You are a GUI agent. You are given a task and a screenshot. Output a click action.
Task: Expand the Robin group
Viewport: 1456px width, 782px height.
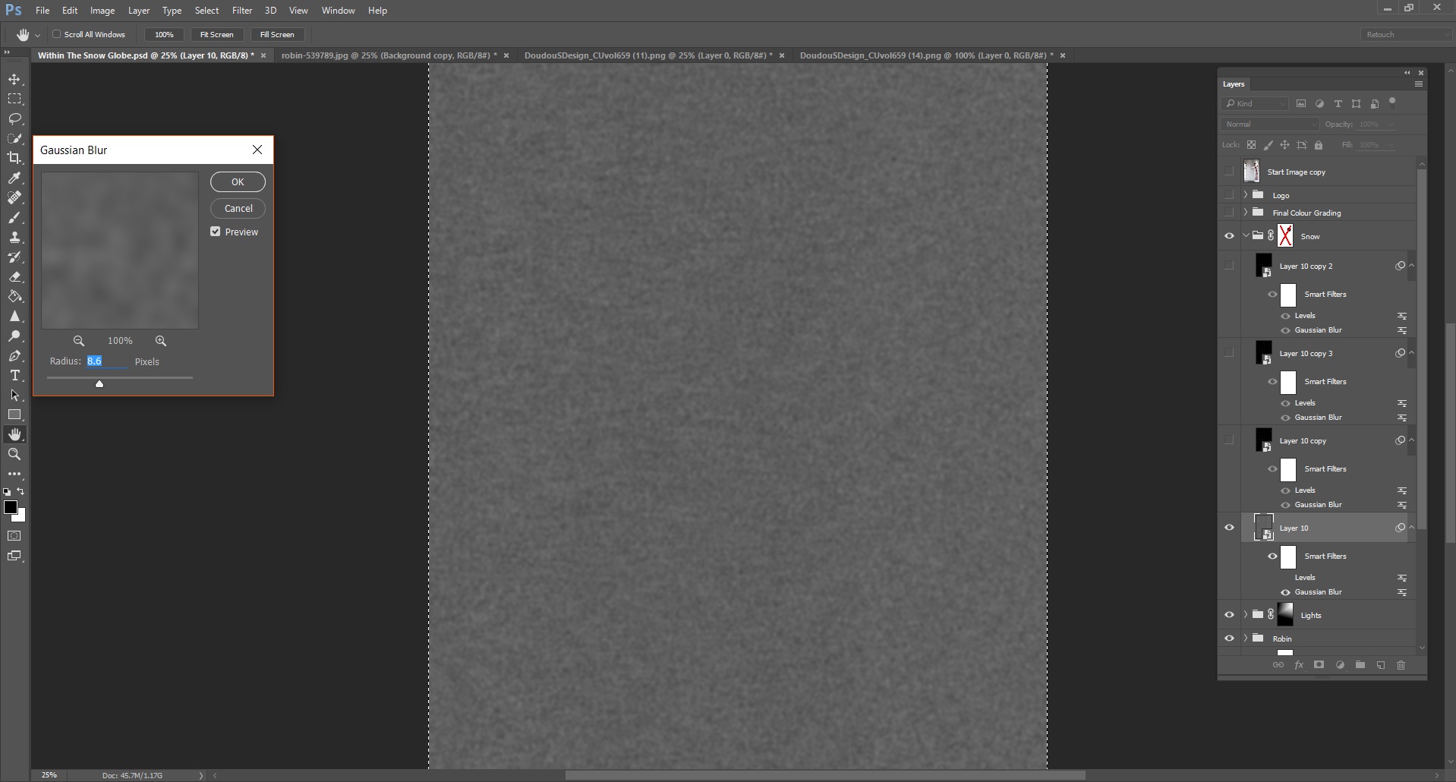click(x=1244, y=639)
